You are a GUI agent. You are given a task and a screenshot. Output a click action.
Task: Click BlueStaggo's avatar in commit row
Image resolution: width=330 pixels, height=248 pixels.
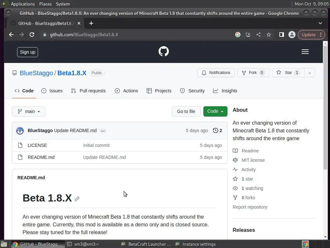[x=20, y=130]
